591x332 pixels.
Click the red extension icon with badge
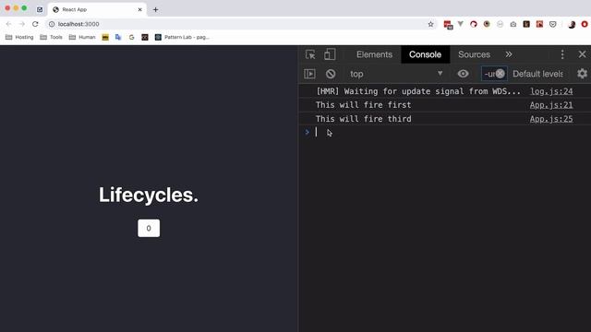click(448, 25)
